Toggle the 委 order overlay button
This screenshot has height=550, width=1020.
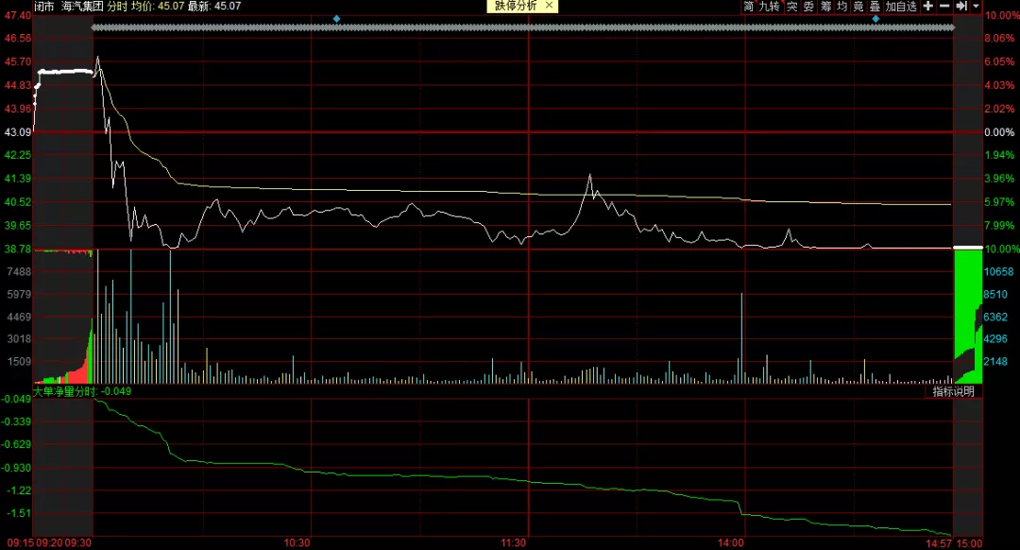809,7
